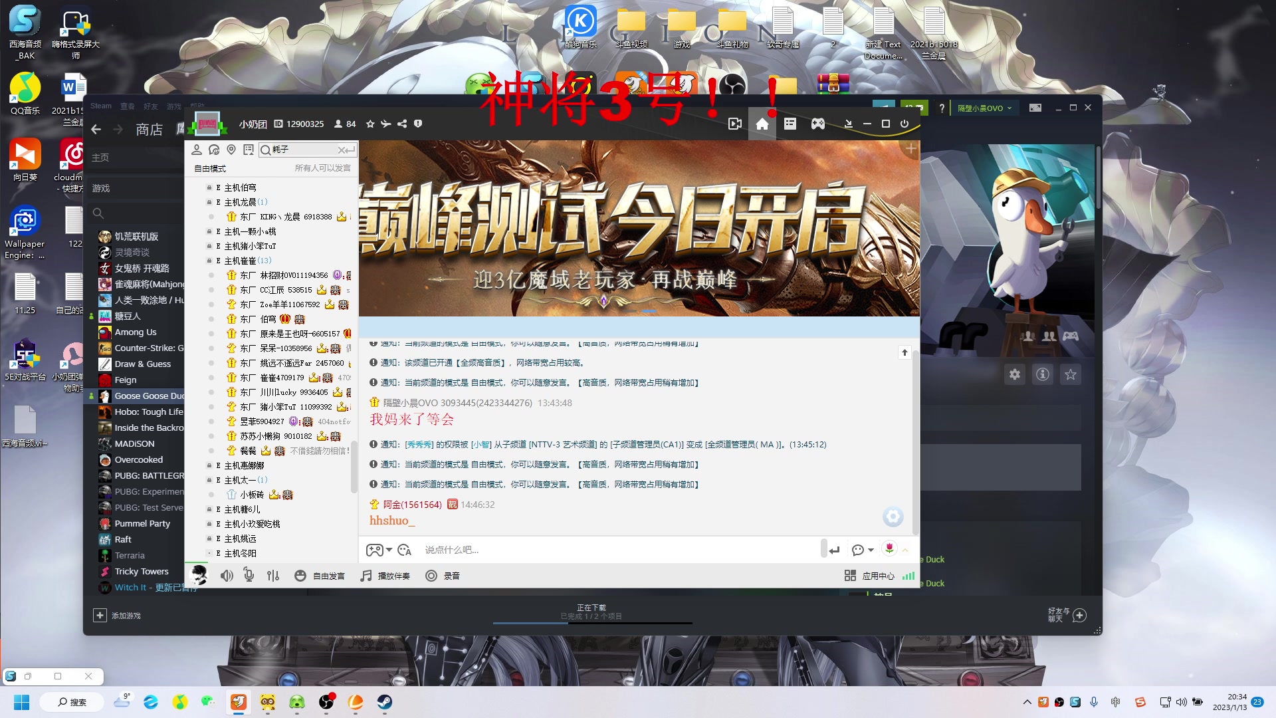1276x718 pixels.
Task: Click the share icon beside channel ID
Action: coord(402,124)
